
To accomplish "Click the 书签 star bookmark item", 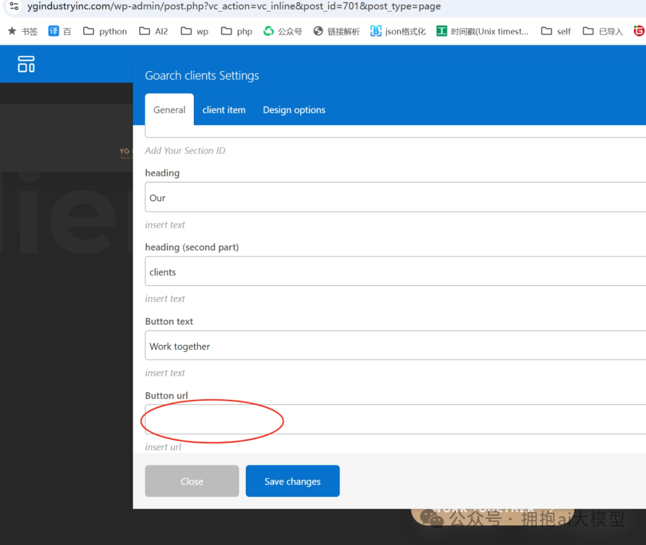I will point(22,30).
